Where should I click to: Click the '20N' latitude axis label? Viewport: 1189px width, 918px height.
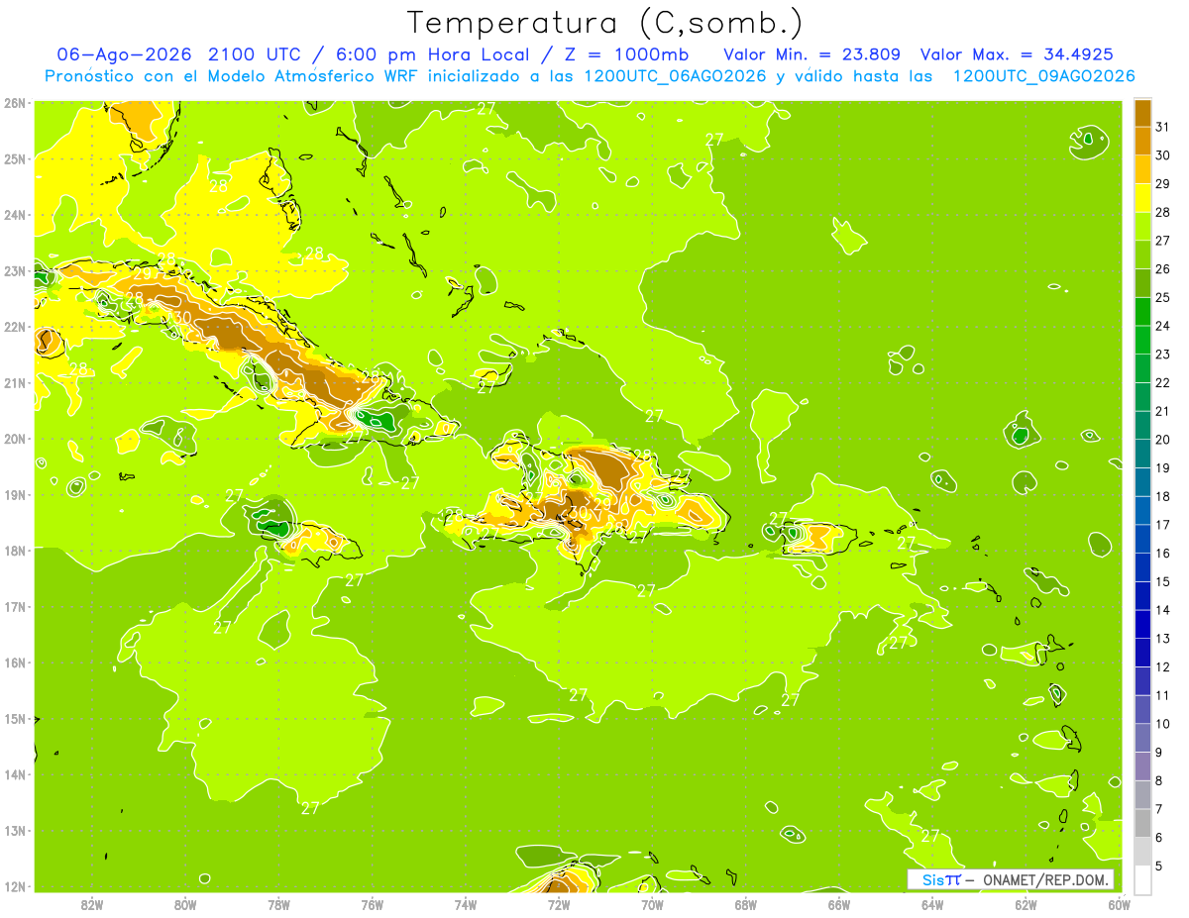pos(15,439)
